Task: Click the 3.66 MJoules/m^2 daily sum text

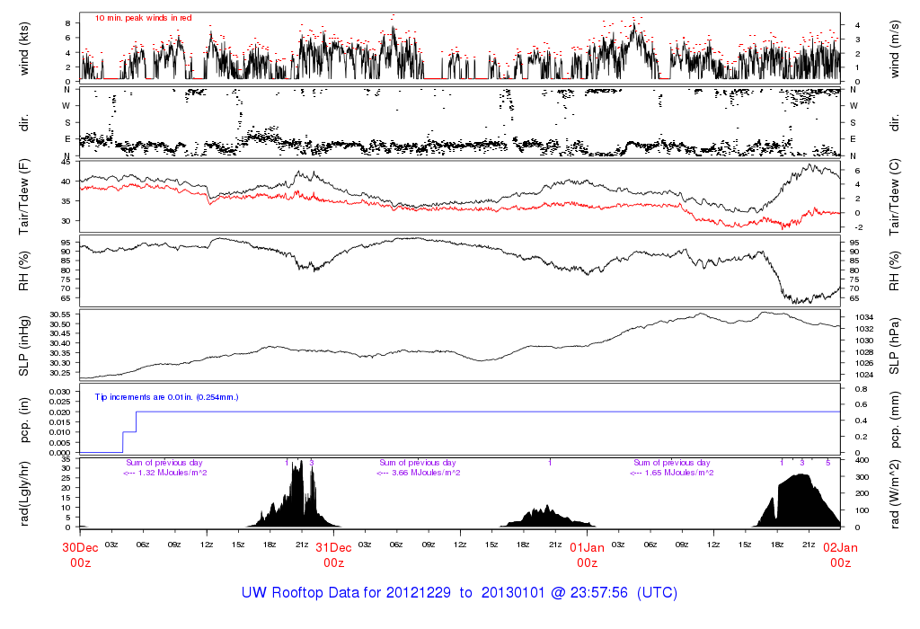Action: [x=419, y=472]
